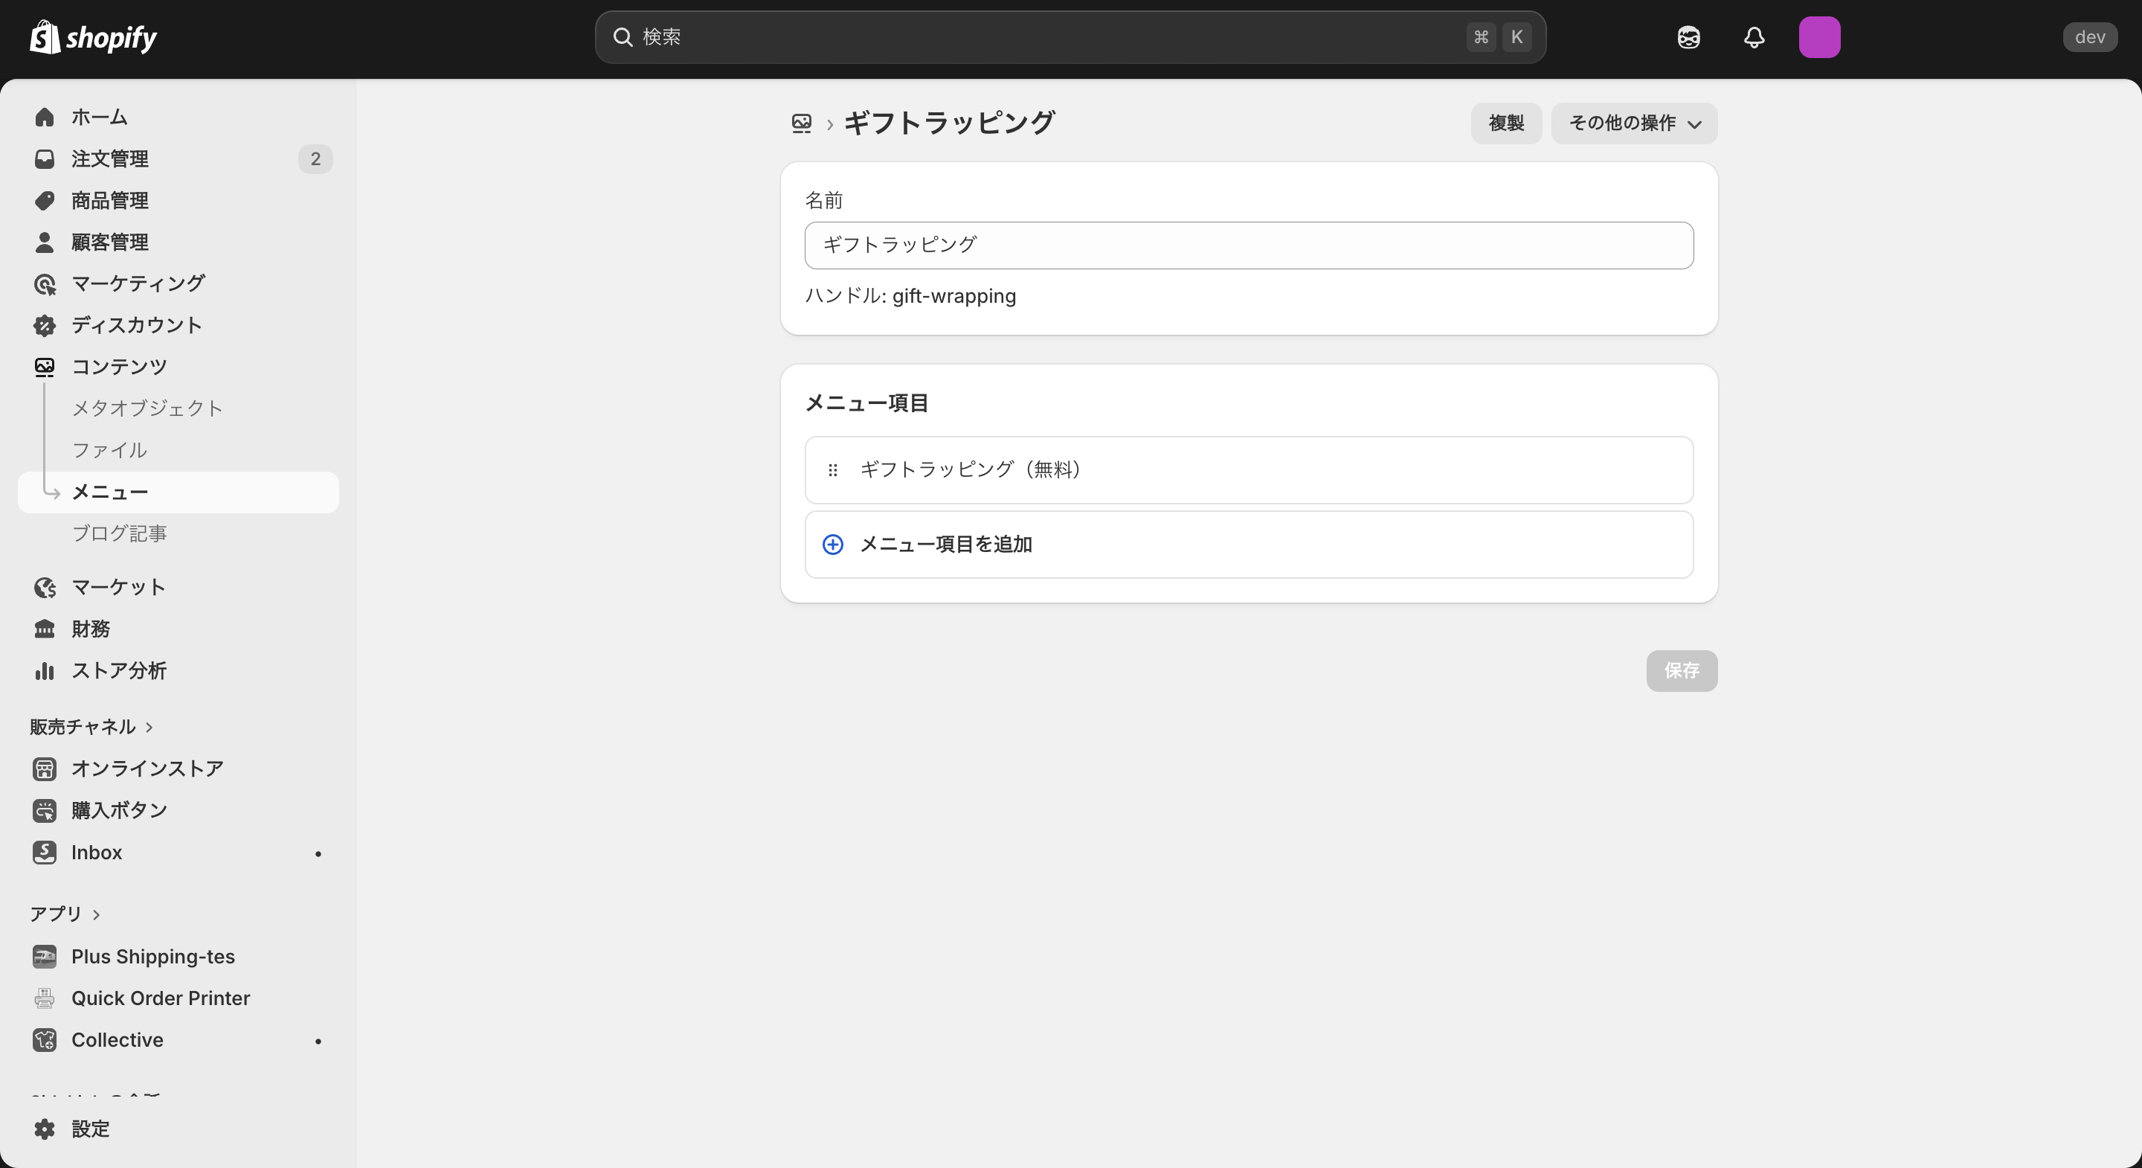Viewport: 2142px width, 1168px height.
Task: Go to 注文管理 in the sidebar
Action: tap(110, 158)
